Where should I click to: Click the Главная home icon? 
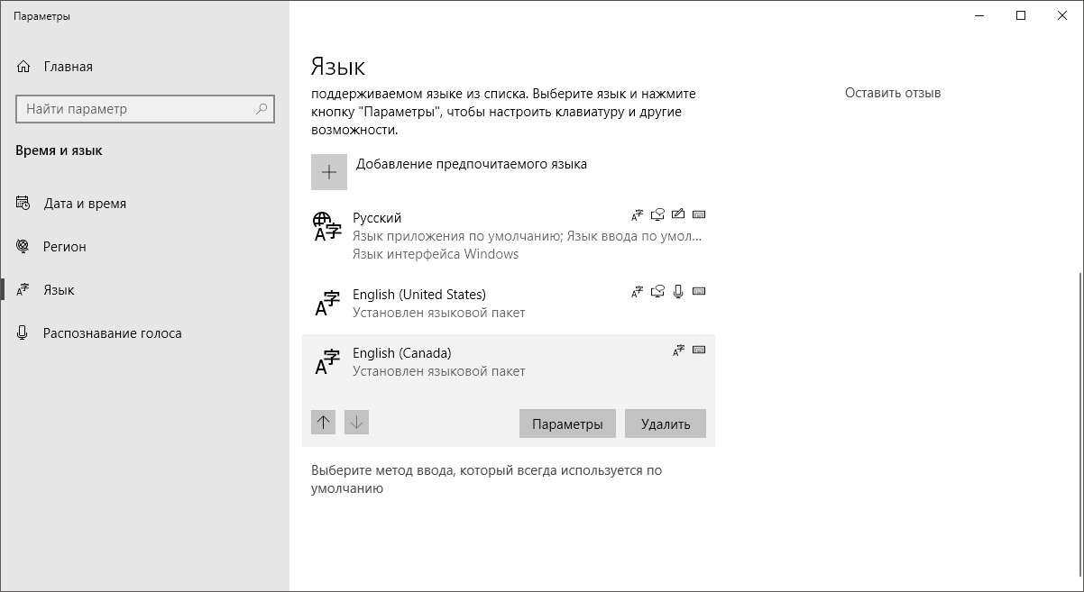click(x=24, y=67)
